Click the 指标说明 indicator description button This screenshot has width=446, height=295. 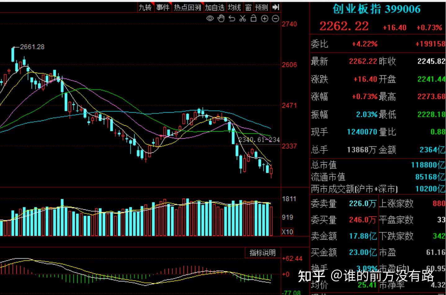[x=262, y=253]
